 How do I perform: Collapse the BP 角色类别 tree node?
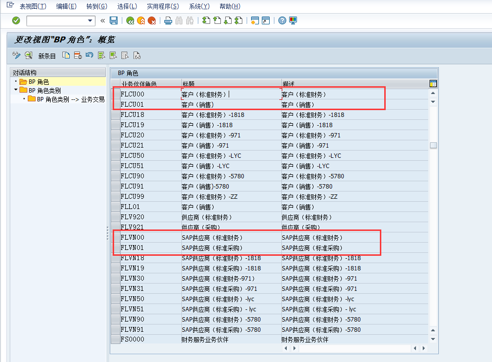[15, 90]
